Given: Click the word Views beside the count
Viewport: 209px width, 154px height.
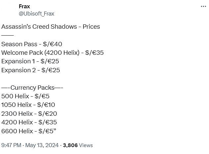Looking at the screenshot, I should [86, 145].
